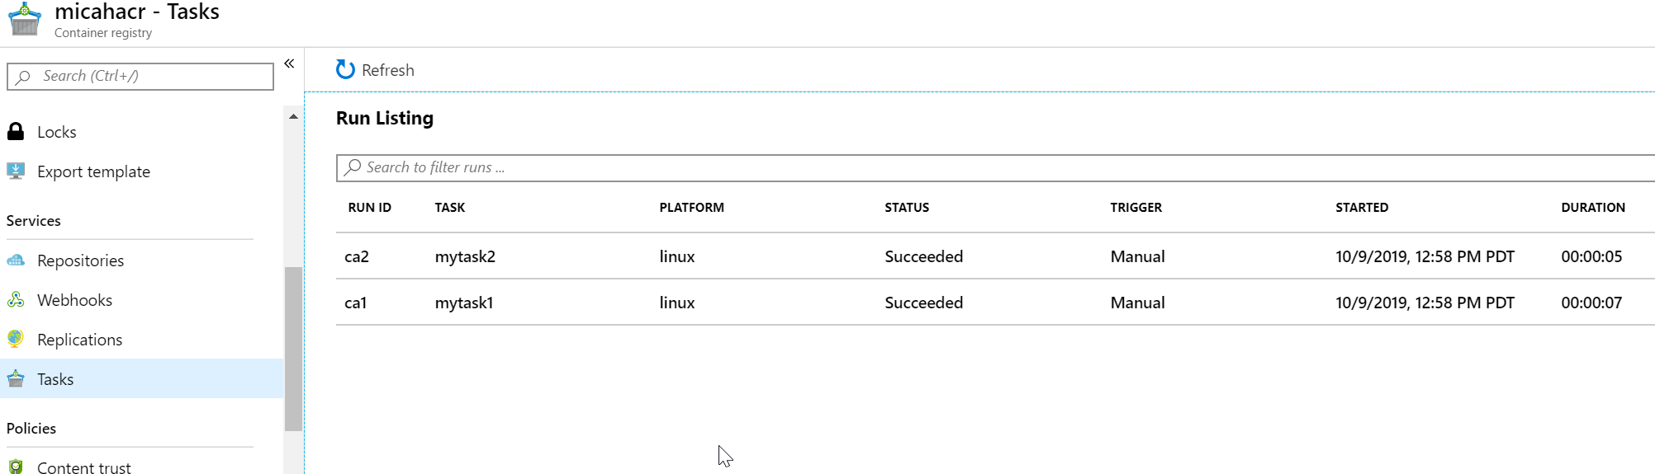1655x474 pixels.
Task: Focus the sidebar Search (Ctrl+/) field
Action: pos(140,77)
